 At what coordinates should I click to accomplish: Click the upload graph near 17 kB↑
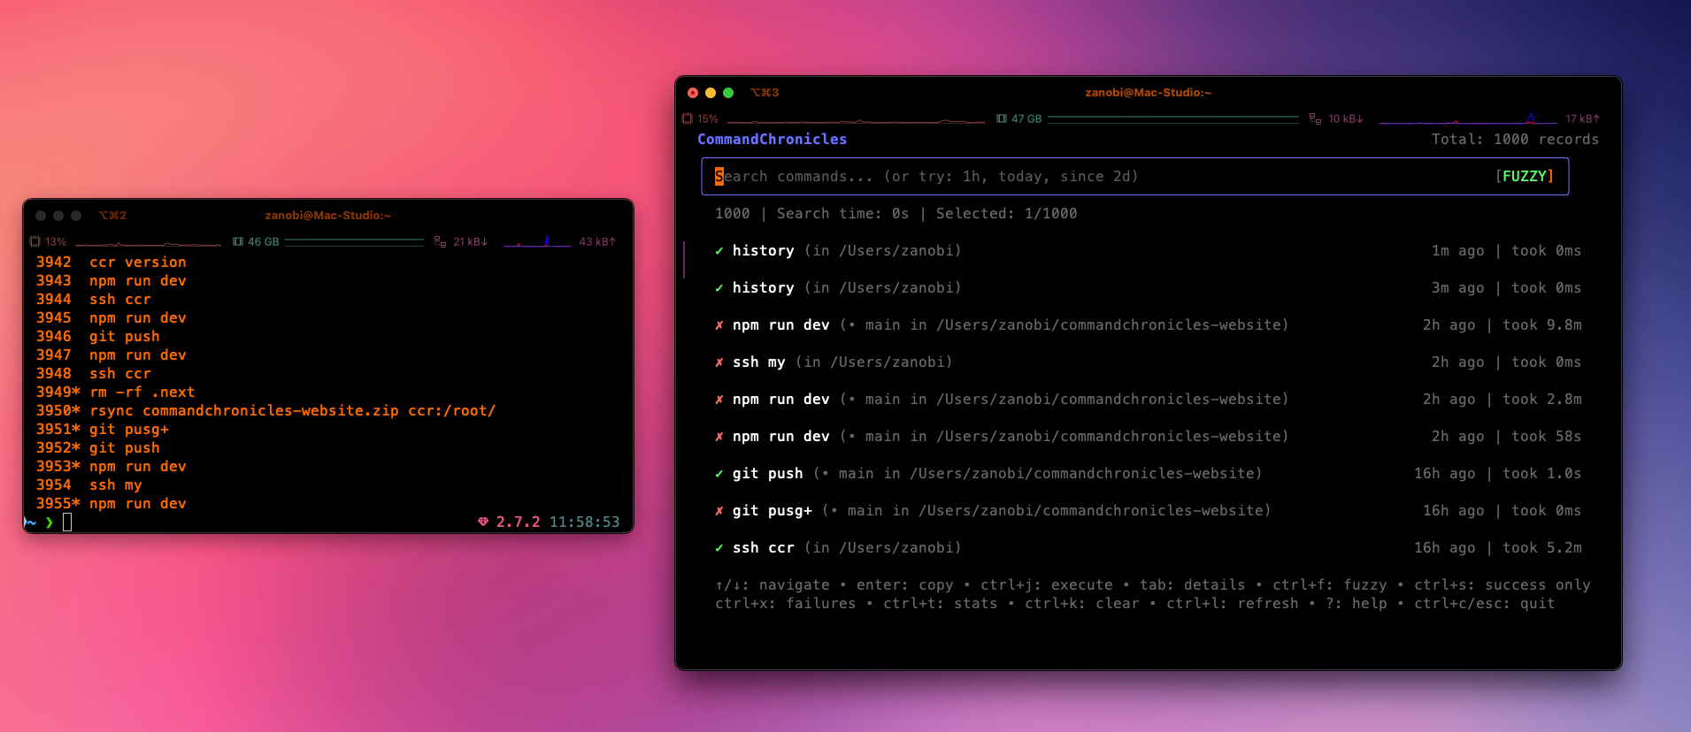coord(1468,118)
